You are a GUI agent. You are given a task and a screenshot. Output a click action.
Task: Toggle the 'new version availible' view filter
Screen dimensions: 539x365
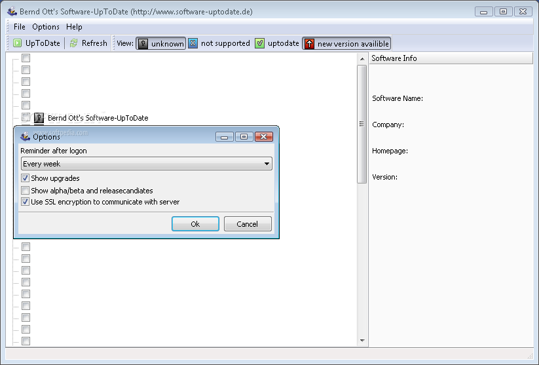346,44
